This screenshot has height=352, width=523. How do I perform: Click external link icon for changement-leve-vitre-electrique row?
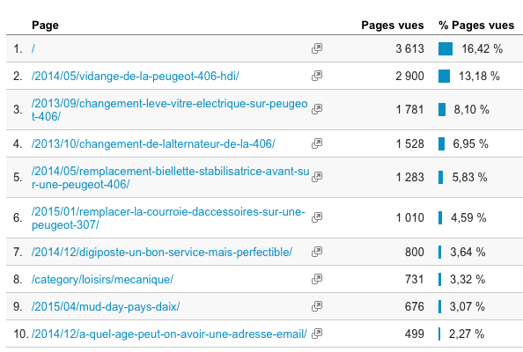click(317, 109)
